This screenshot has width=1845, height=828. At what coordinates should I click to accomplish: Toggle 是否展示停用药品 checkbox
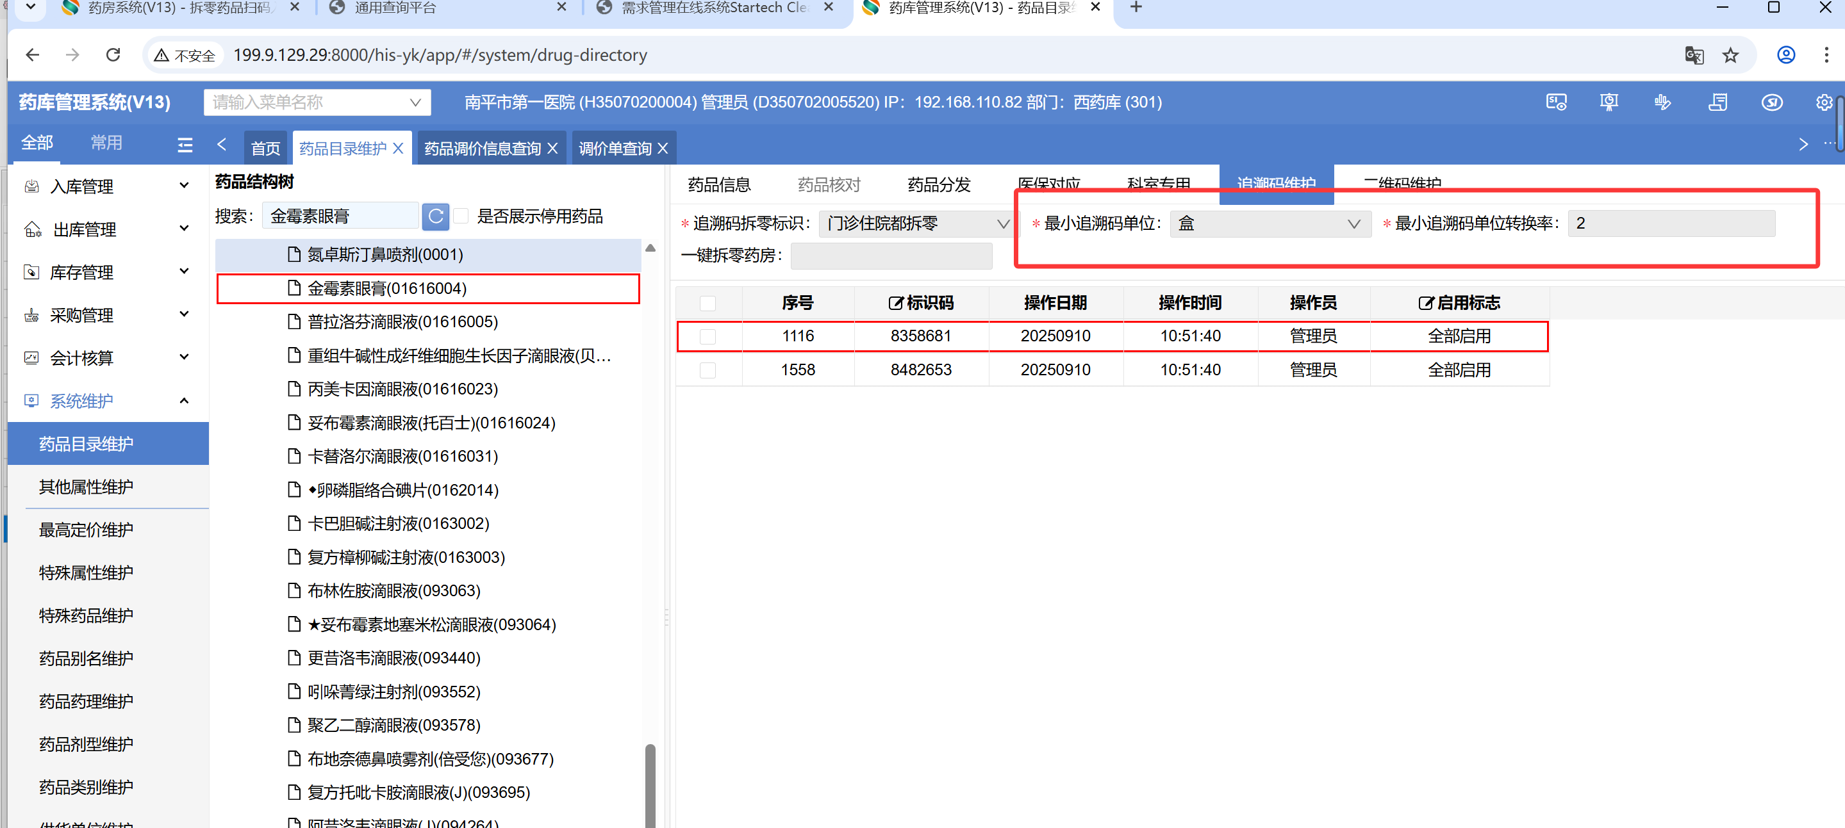462,216
